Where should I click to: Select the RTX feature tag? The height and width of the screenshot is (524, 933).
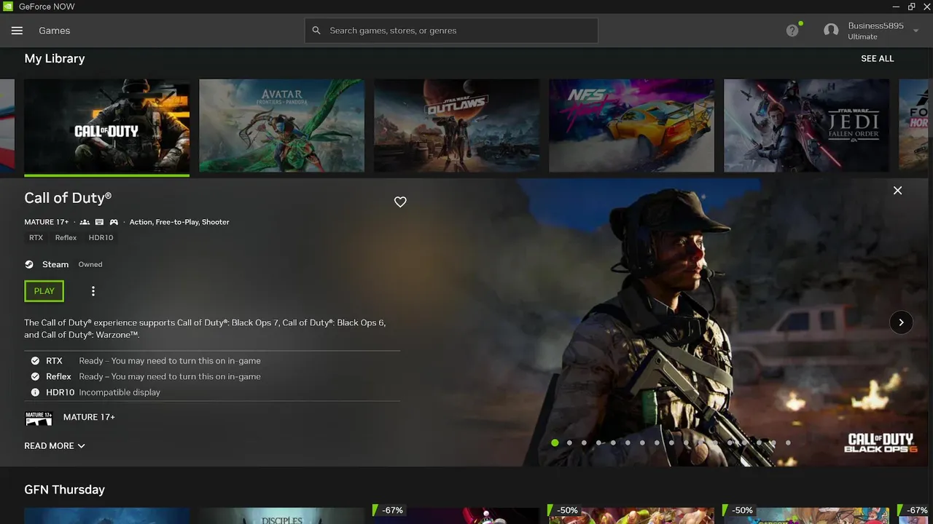click(x=36, y=238)
